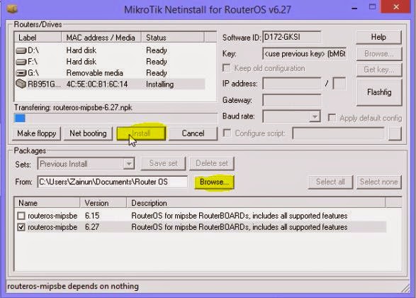The height and width of the screenshot is (298, 416).
Task: Click the Netinstall app icon in title bar
Action: (12, 9)
